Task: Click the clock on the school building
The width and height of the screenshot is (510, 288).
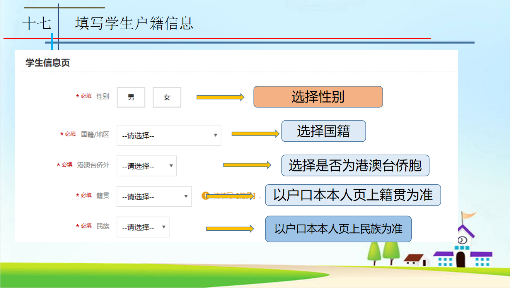Action: [x=462, y=240]
